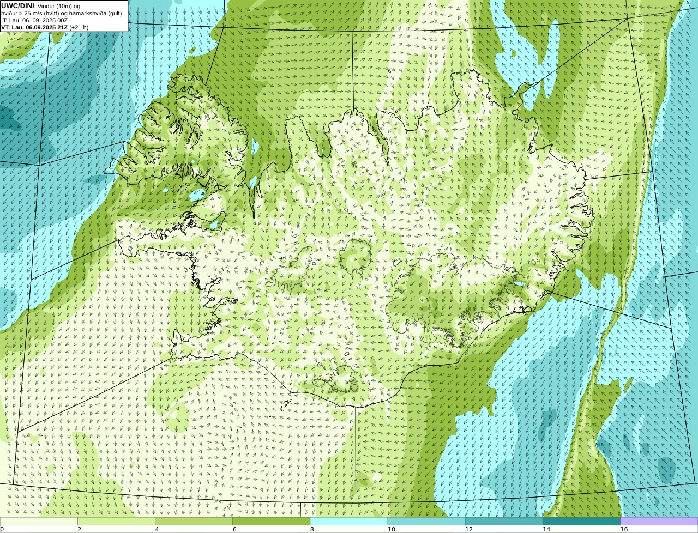Click the pale yellow 0–2 m/s legend swatch
The height and width of the screenshot is (533, 698).
(x=39, y=521)
